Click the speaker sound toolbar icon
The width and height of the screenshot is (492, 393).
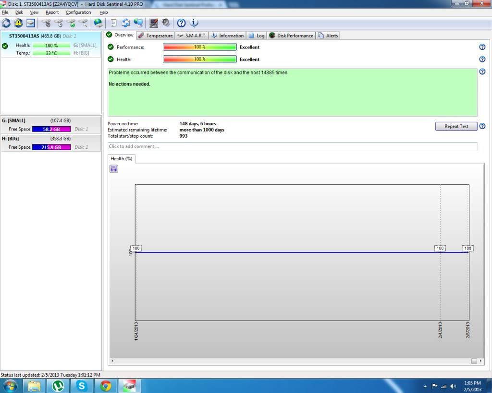166,23
